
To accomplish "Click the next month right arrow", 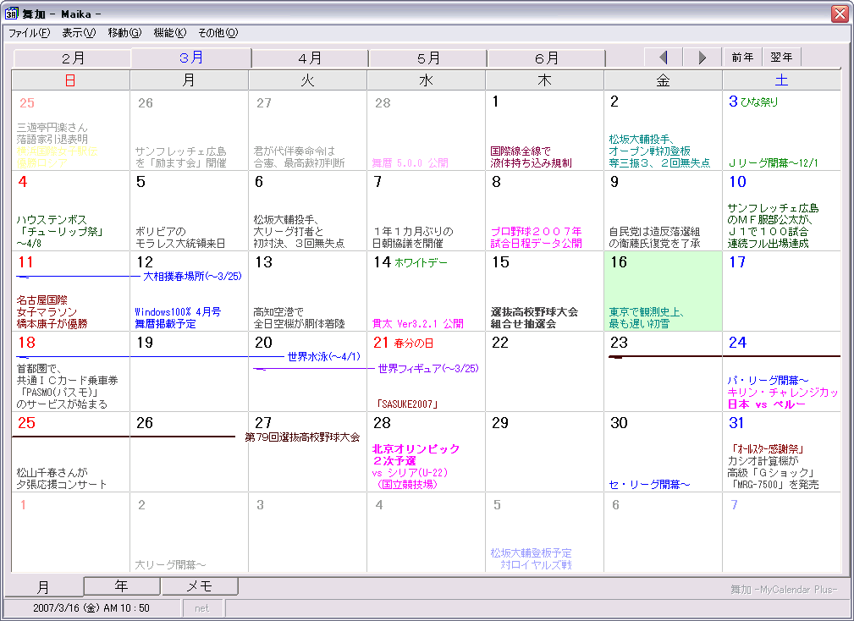I will (702, 58).
